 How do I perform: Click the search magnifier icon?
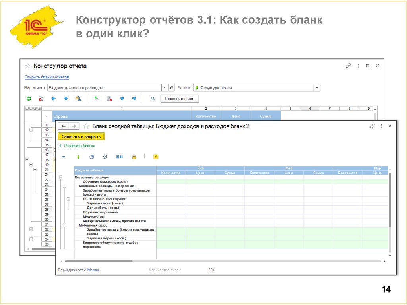pos(153,99)
